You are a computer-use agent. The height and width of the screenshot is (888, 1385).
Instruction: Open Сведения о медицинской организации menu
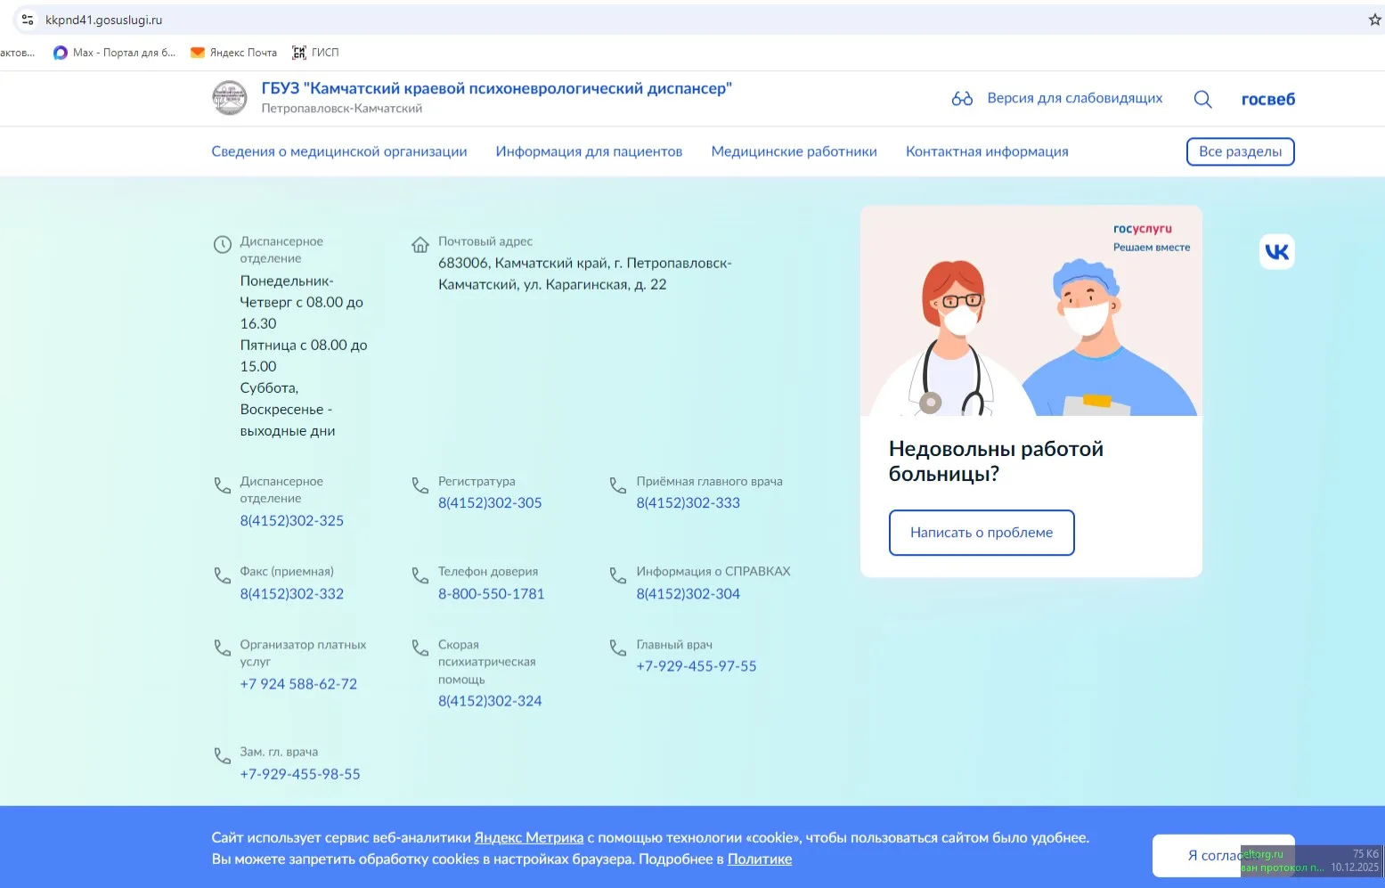tap(339, 151)
